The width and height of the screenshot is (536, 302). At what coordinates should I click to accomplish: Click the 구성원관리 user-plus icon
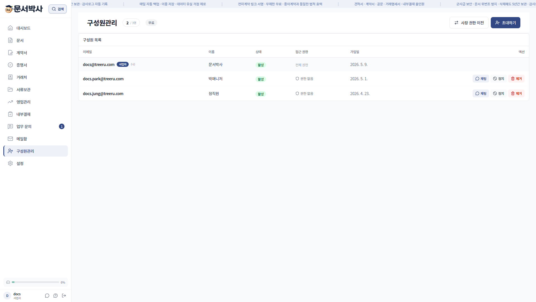pyautogui.click(x=10, y=151)
